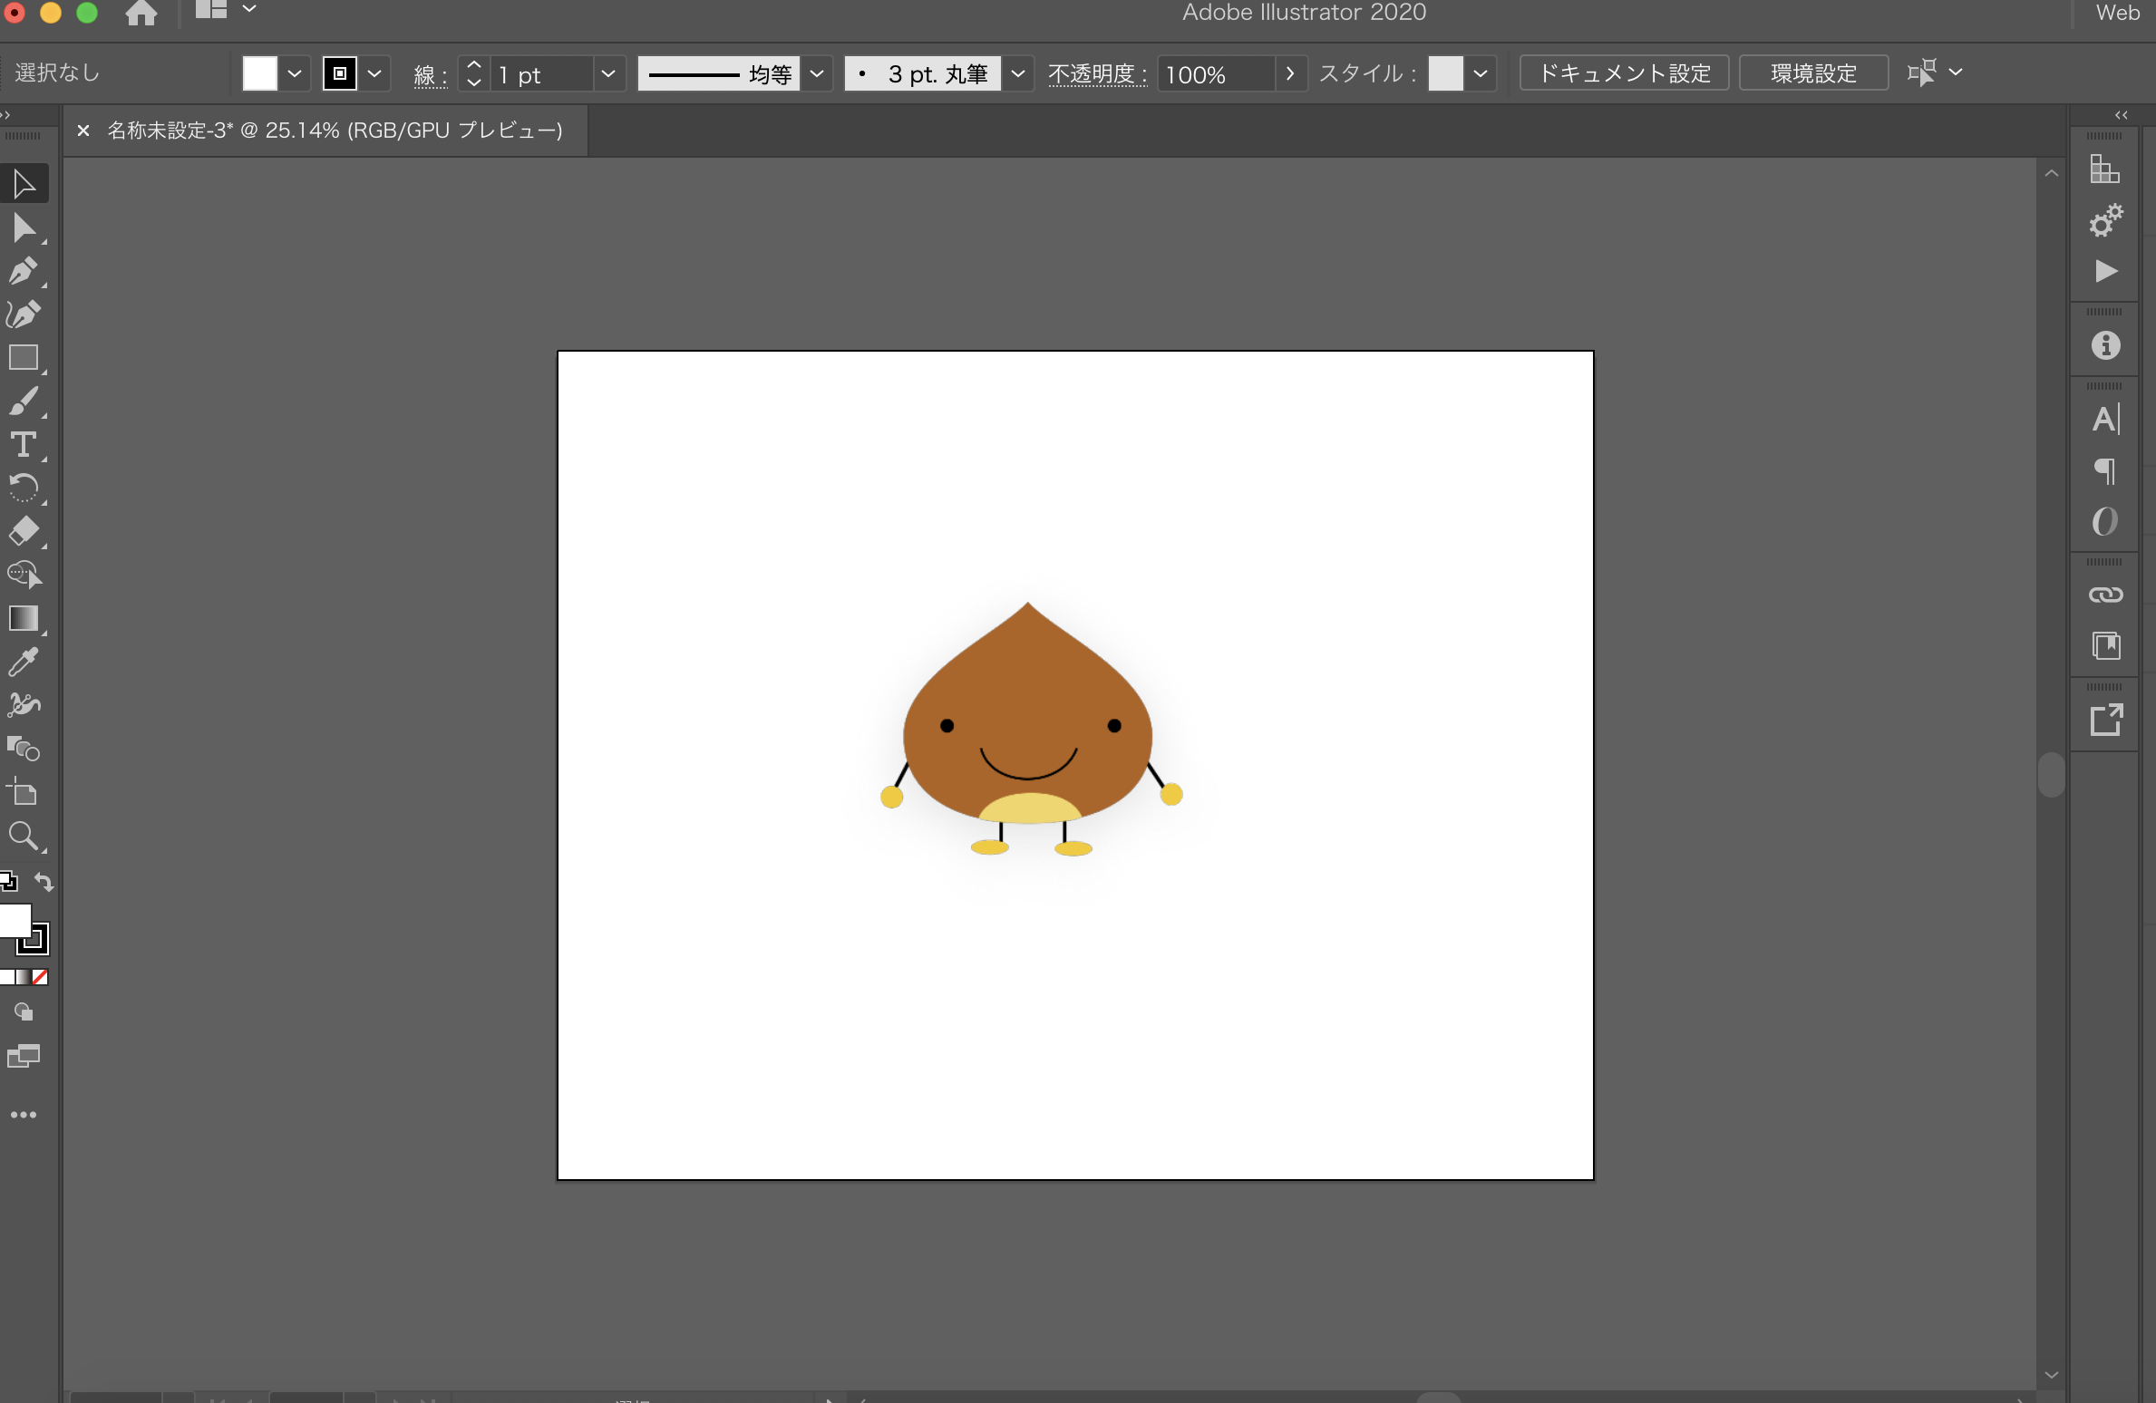The width and height of the screenshot is (2156, 1403).
Task: Open ドキュメント設定 dialog
Action: click(1624, 73)
